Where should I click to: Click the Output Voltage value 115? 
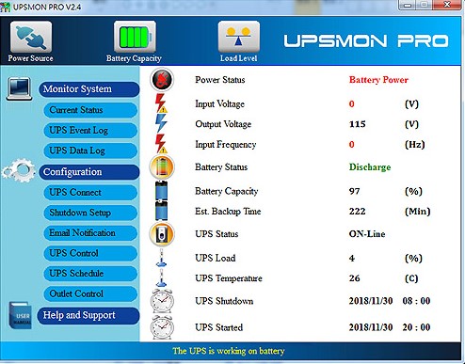pos(358,124)
